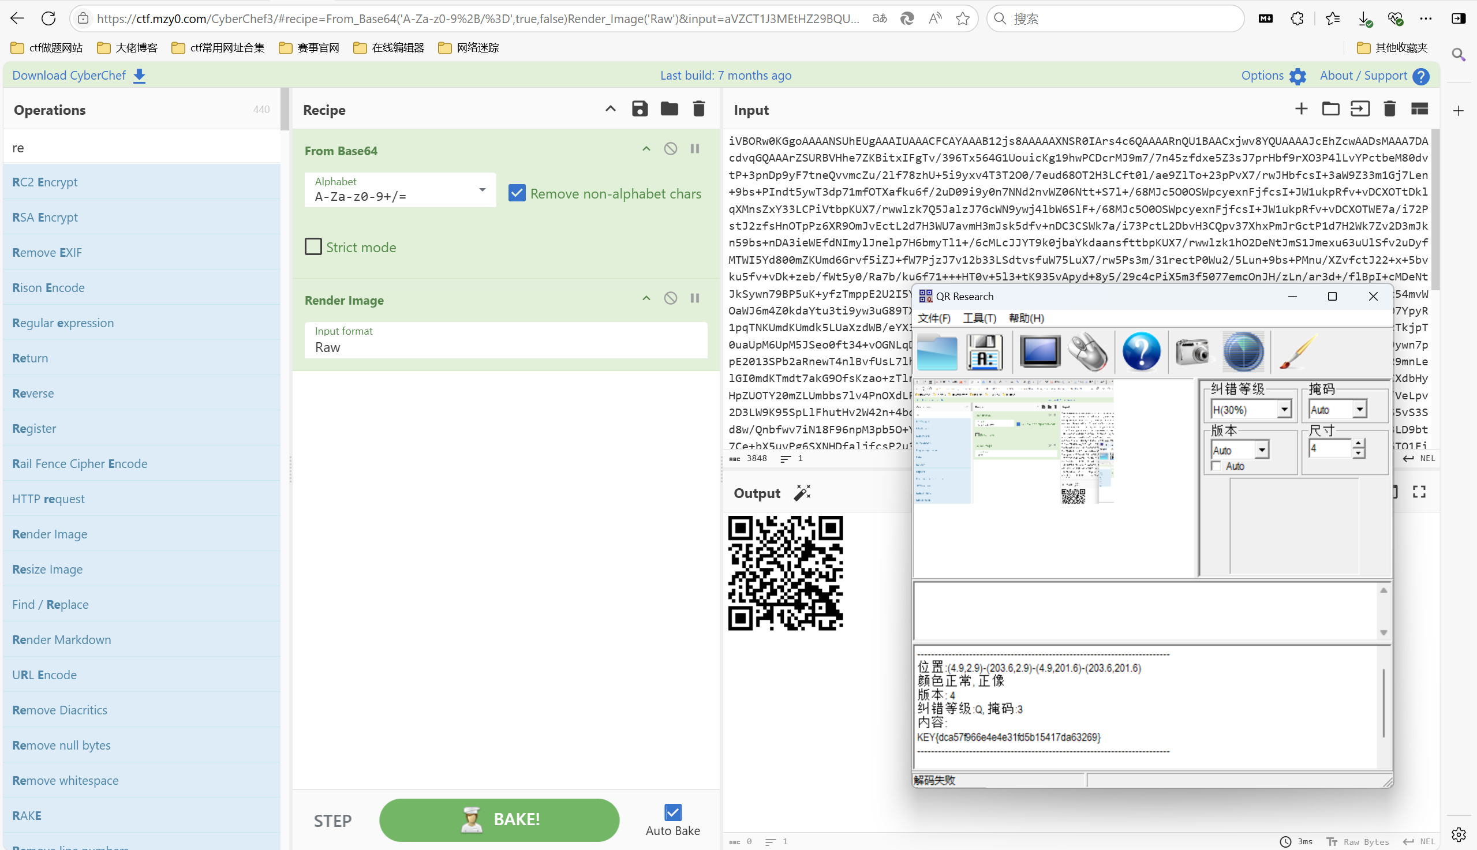Toggle Remove non-alphabet chars checkbox
The height and width of the screenshot is (850, 1477).
tap(517, 193)
